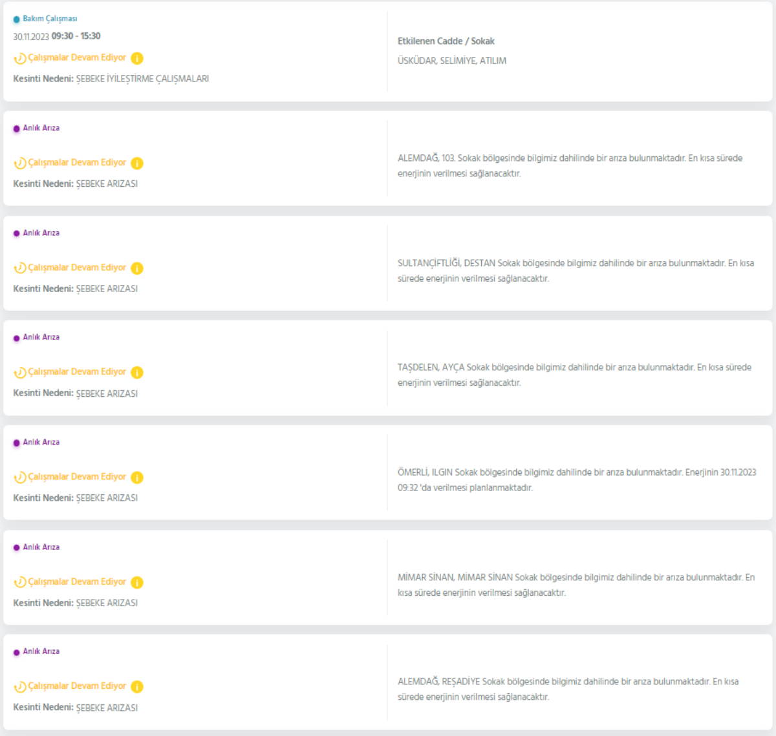Click the ŞEBEKE İYİLEŞTİRME ÇALIŞMALARI outage reason
776x736 pixels.
coord(142,79)
